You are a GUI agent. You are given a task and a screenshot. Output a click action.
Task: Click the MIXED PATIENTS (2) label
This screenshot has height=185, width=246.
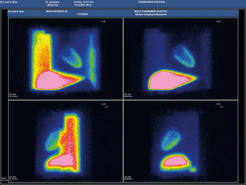[x=57, y=11]
